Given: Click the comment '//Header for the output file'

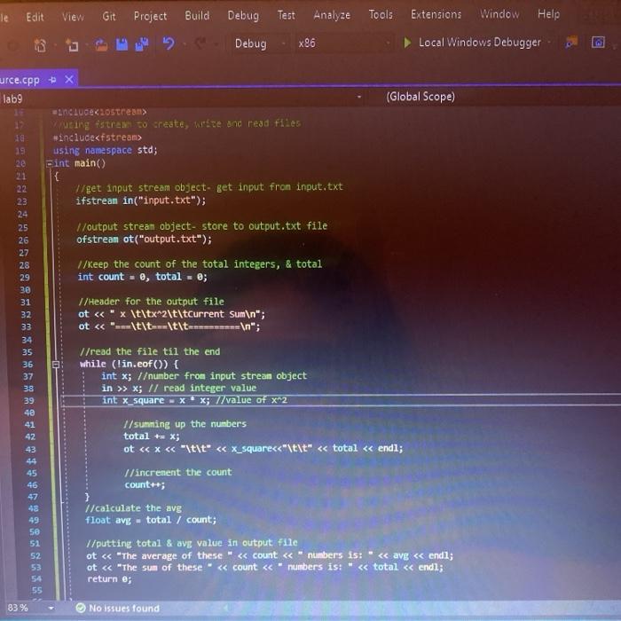Looking at the screenshot, I should (x=152, y=302).
